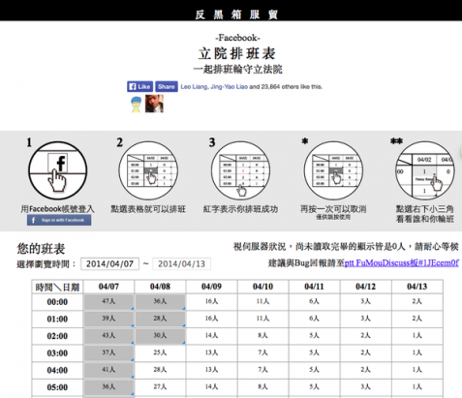This screenshot has width=462, height=398.
Task: Open the ptt FuMouDiscuss bug report link
Action: (x=402, y=262)
